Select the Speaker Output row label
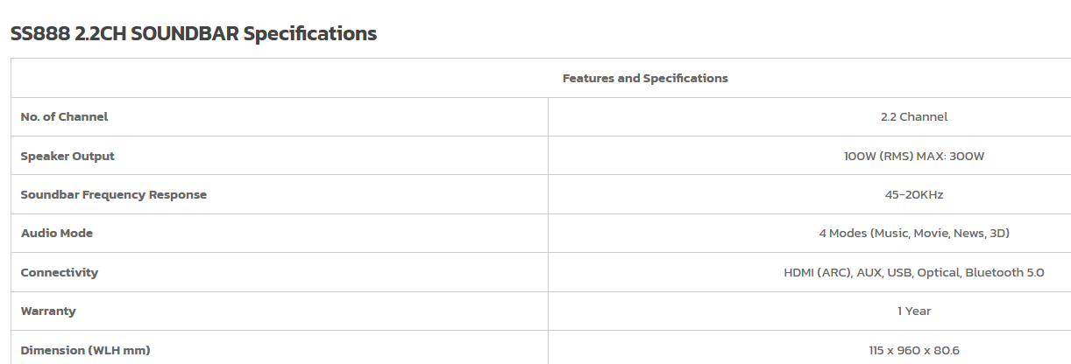The width and height of the screenshot is (1071, 364). tap(67, 157)
